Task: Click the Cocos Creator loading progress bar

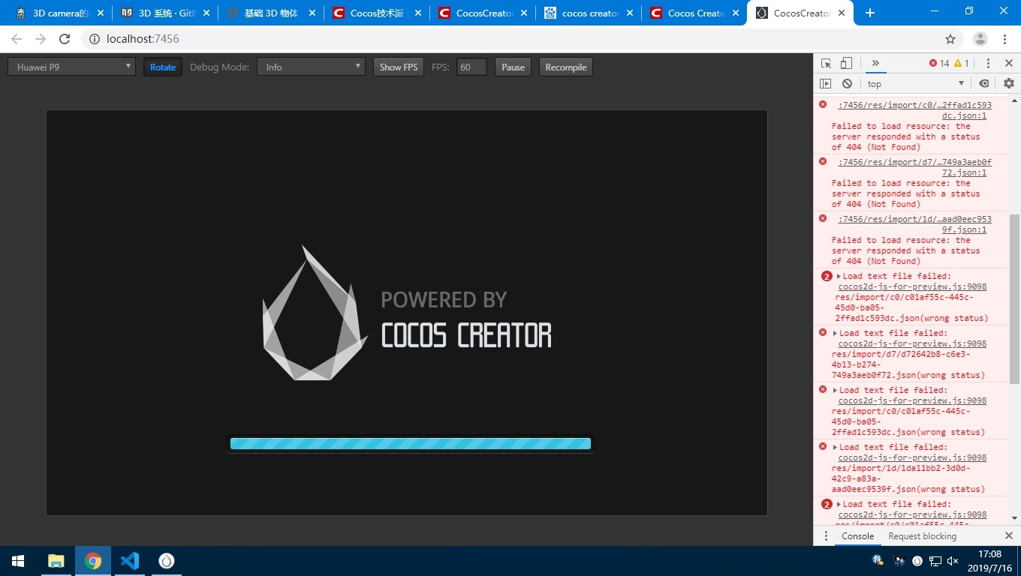Action: point(411,443)
